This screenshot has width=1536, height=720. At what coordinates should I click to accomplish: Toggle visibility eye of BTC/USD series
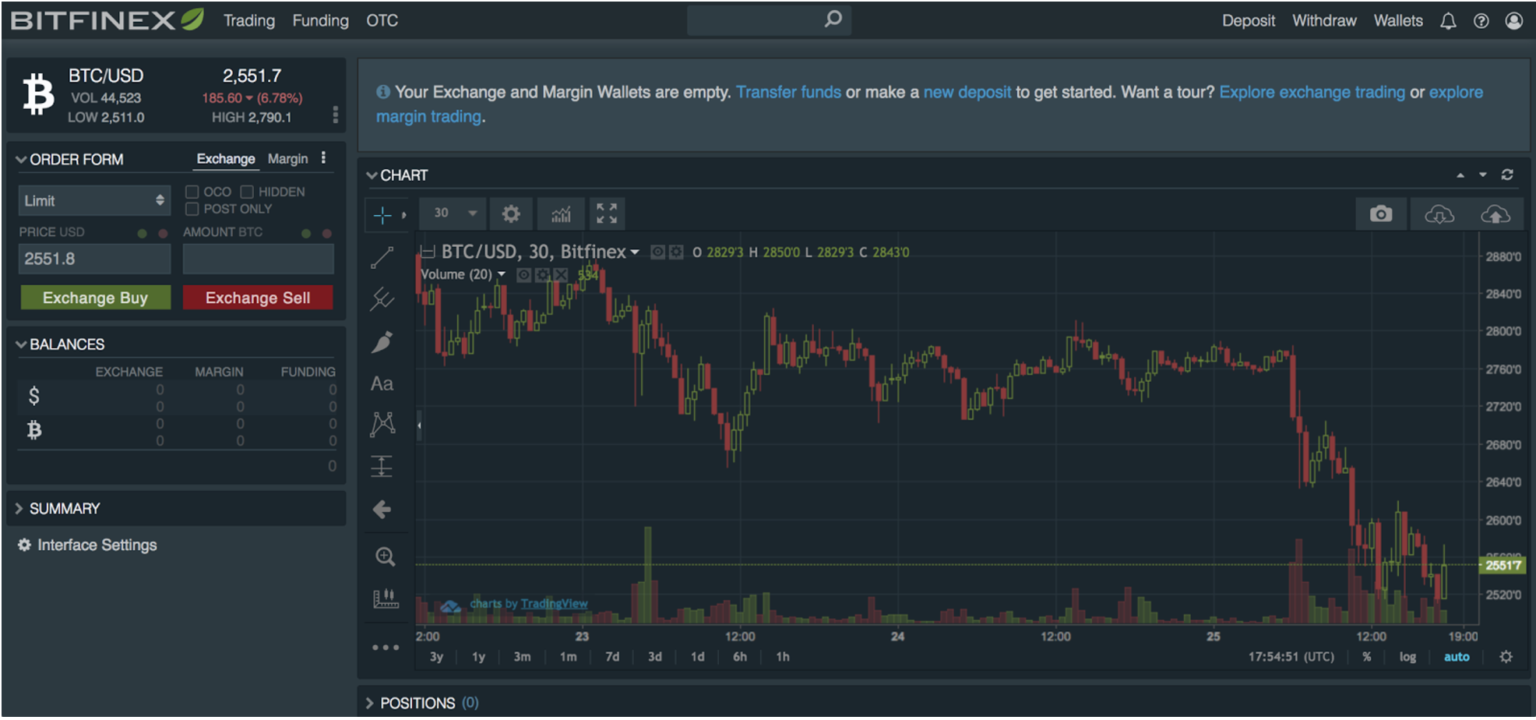tap(657, 252)
